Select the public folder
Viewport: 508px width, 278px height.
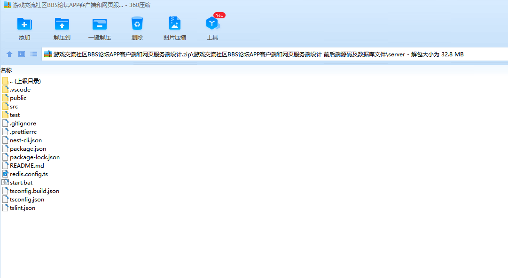[14, 98]
